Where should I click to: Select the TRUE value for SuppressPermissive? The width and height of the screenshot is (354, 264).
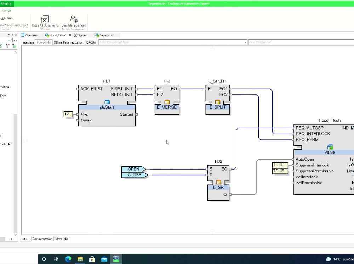pyautogui.click(x=280, y=171)
